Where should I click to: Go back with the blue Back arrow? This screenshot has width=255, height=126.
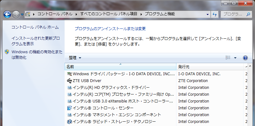(x=7, y=15)
